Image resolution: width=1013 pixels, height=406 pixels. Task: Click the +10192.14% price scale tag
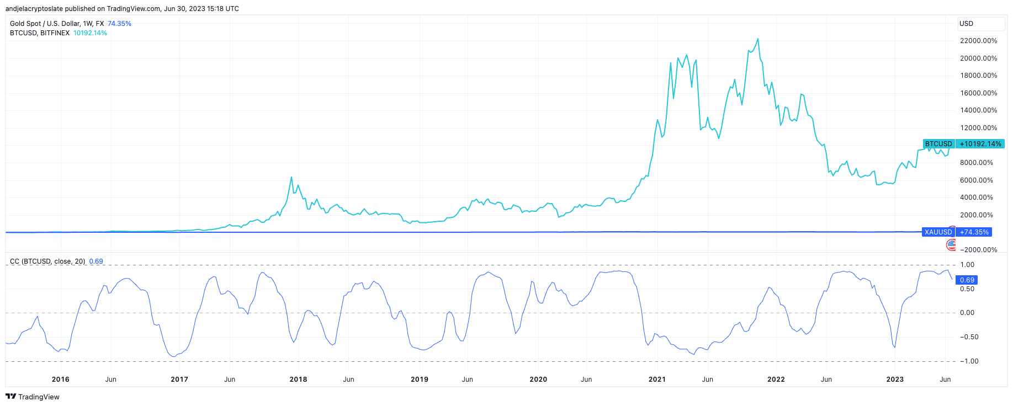point(980,144)
